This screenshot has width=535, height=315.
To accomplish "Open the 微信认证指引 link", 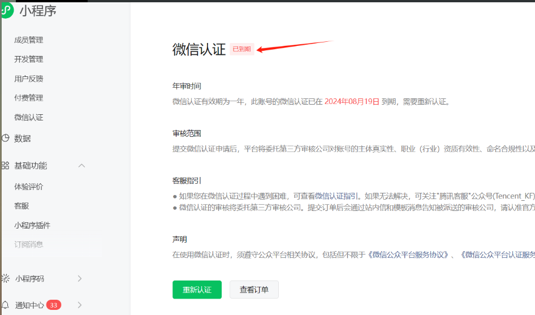I will coord(336,196).
